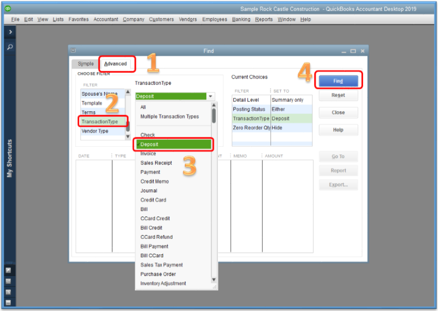Click the Find window system menu icon
The image size is (438, 311).
tap(73, 50)
